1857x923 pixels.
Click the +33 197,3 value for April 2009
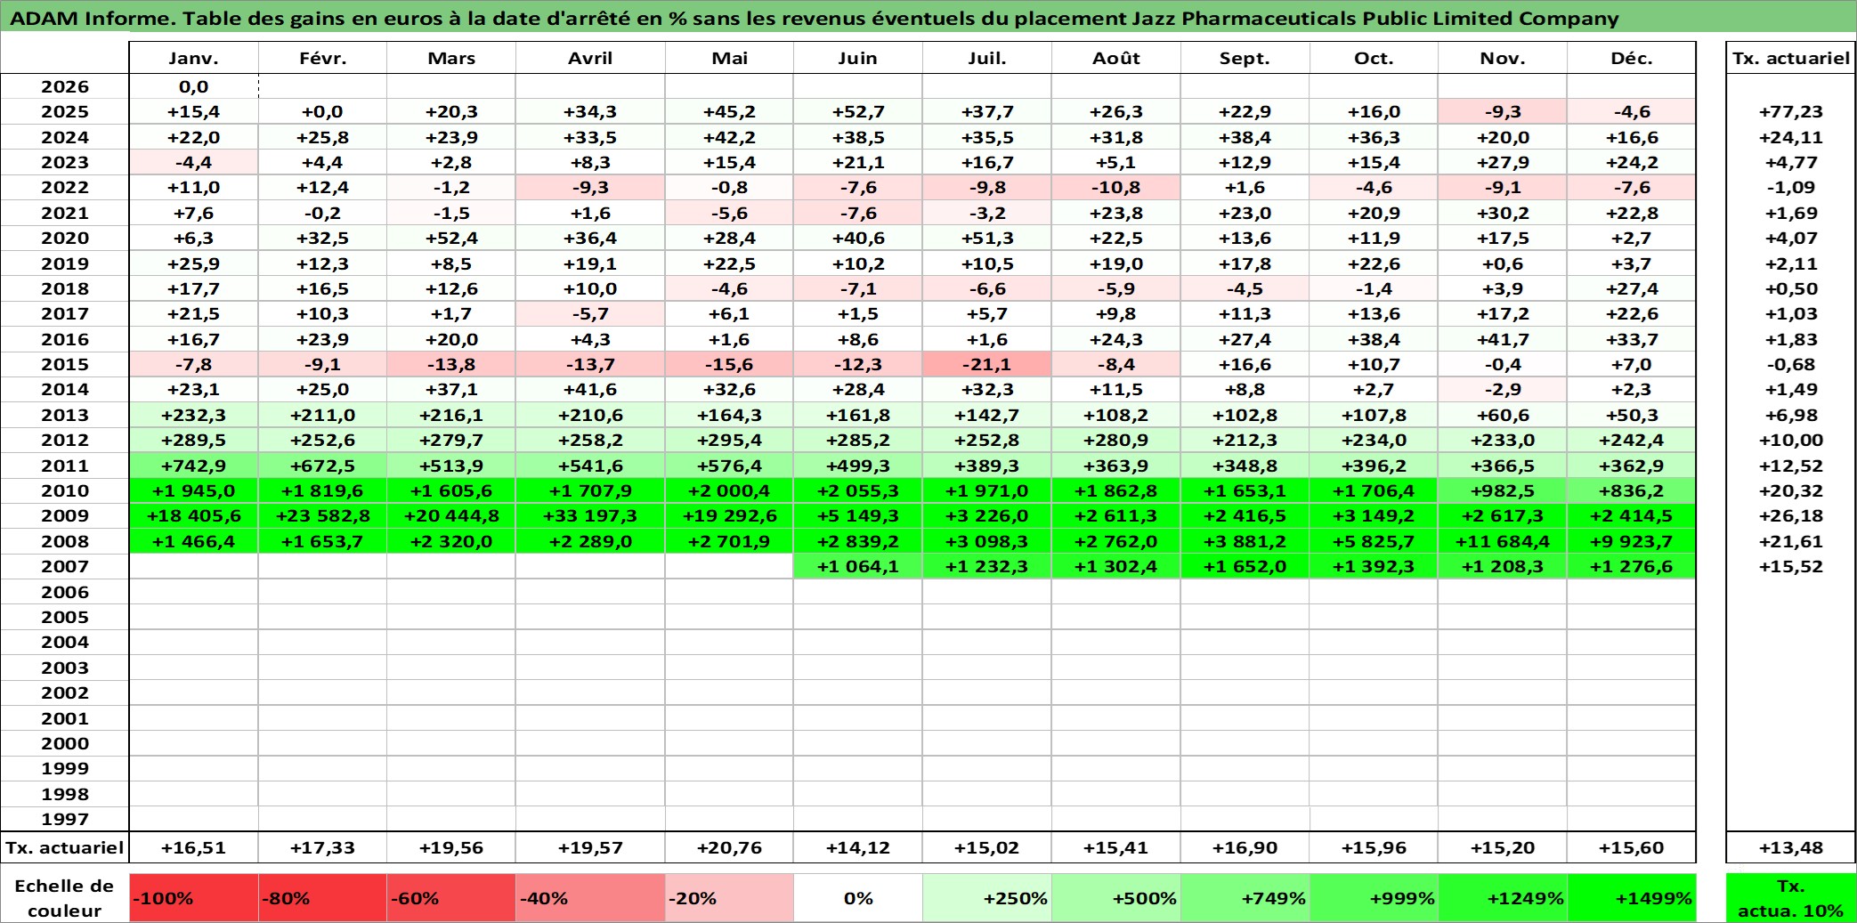point(590,515)
